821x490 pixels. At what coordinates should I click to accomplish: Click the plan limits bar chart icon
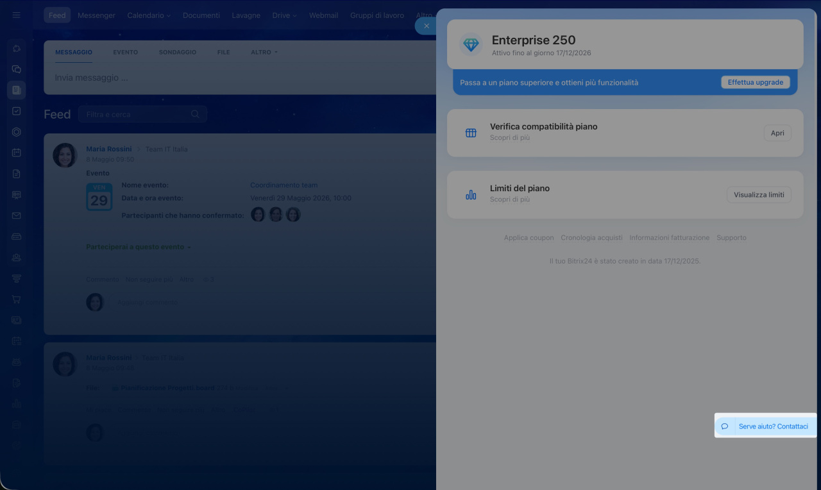point(471,195)
